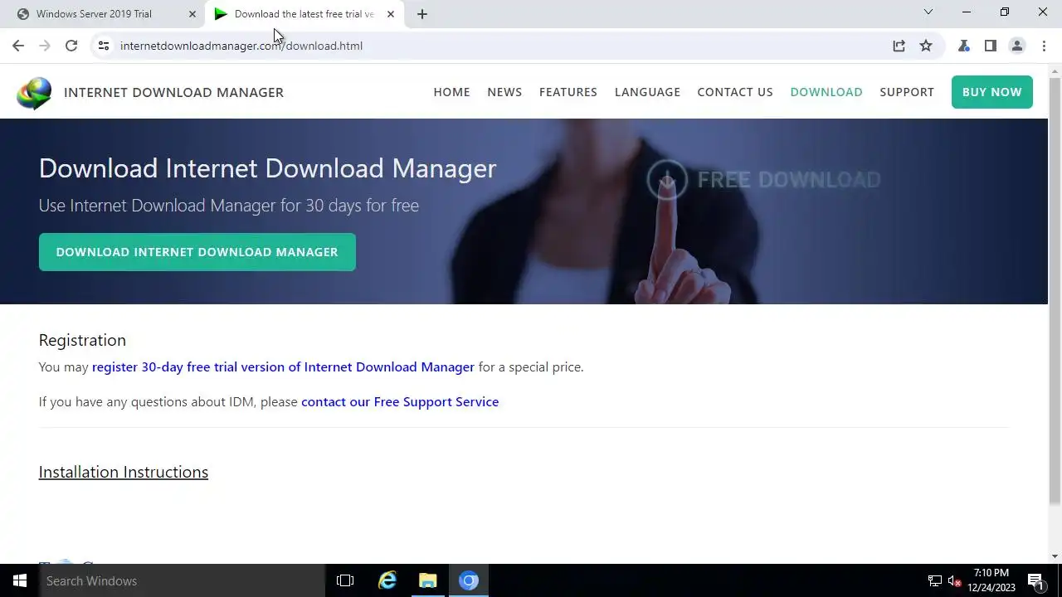Viewport: 1062px width, 597px height.
Task: Open the FEATURES menu item
Action: click(568, 92)
